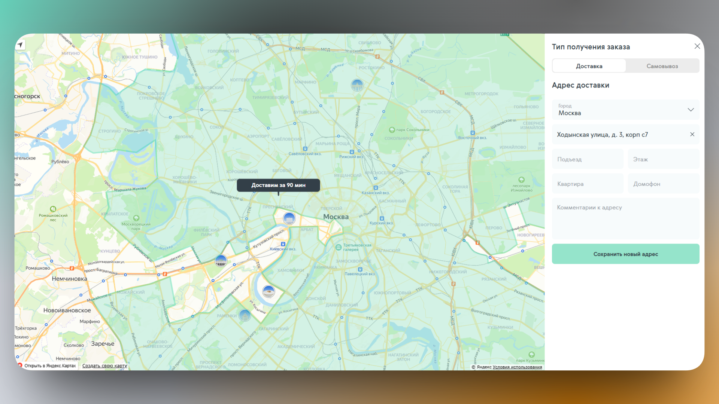Click the geolocation arrow icon on map
719x404 pixels.
tap(20, 45)
